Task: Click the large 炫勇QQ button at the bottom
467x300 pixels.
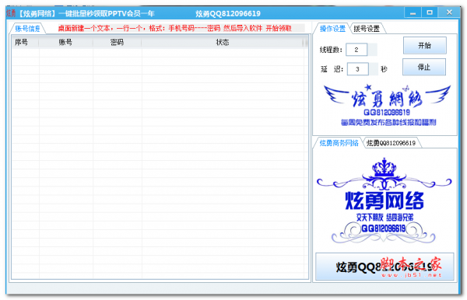Action: [x=384, y=267]
